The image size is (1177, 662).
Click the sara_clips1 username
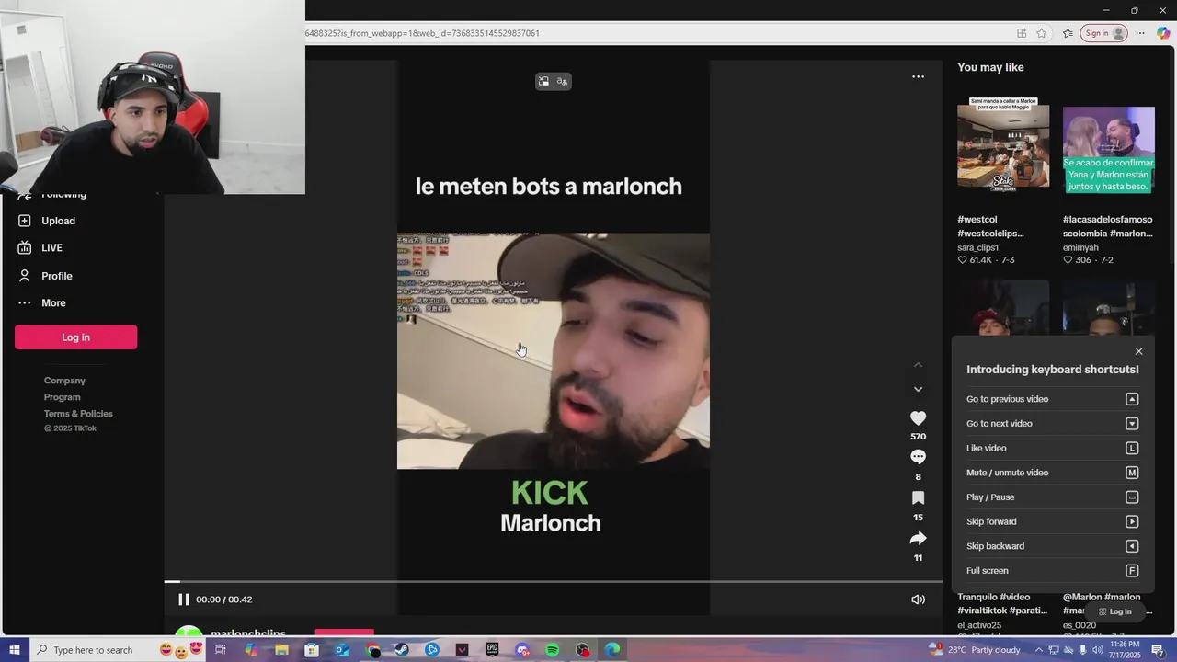[x=978, y=247]
